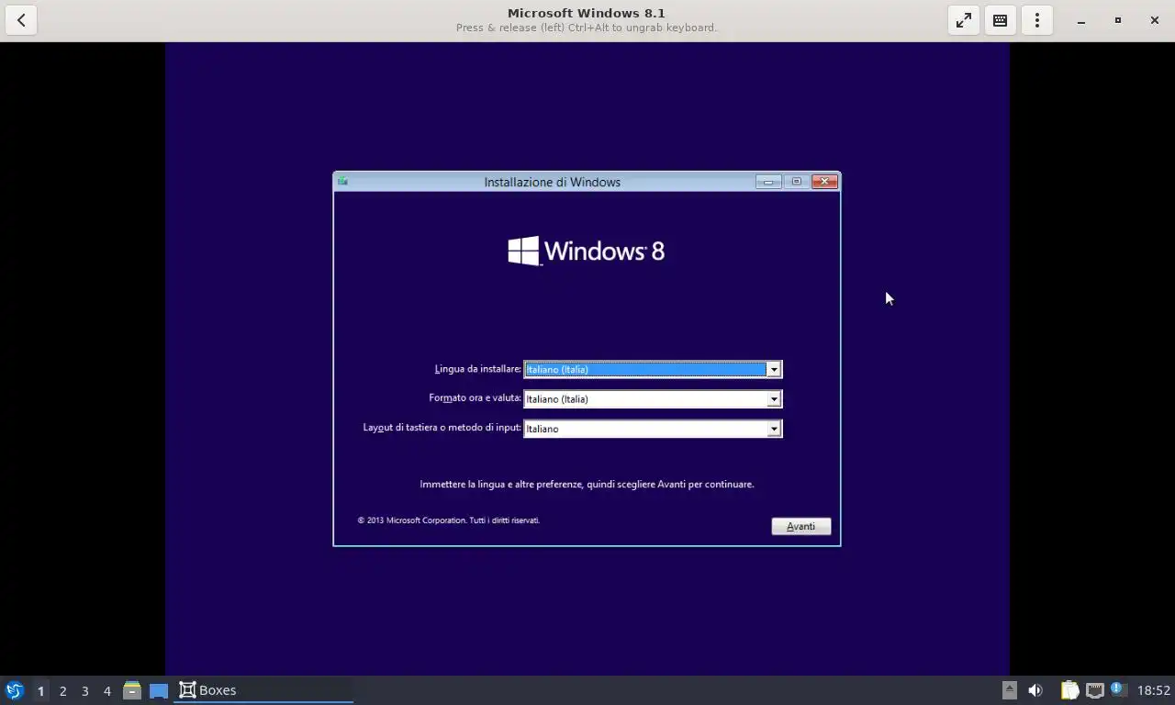Maximize the Installazione di Windows dialog
The image size is (1175, 705).
(x=796, y=181)
